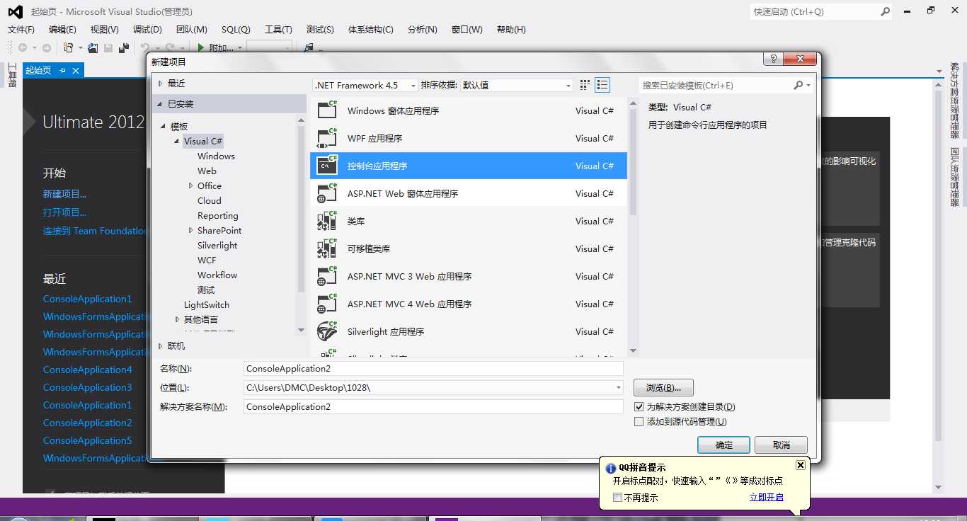
Task: Expand the SharePoint tree node arrow
Action: click(191, 230)
